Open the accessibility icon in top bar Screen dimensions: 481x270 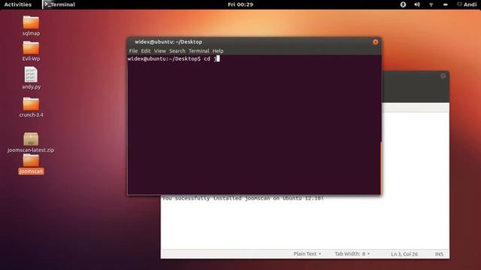click(x=403, y=4)
